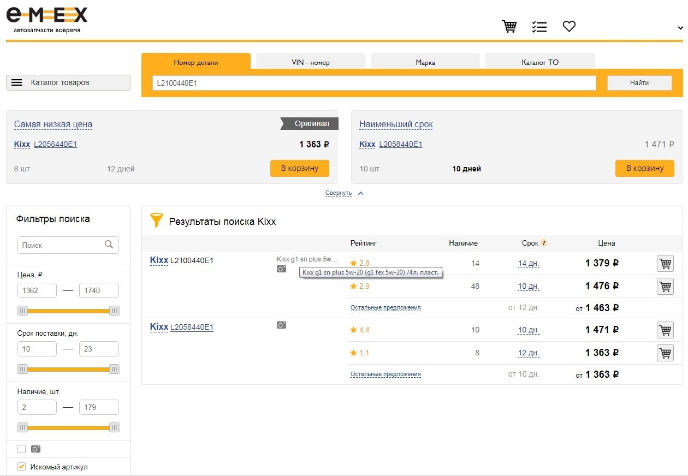688x476 pixels.
Task: Open Kixx brand link in lowest price card
Action: pos(22,144)
